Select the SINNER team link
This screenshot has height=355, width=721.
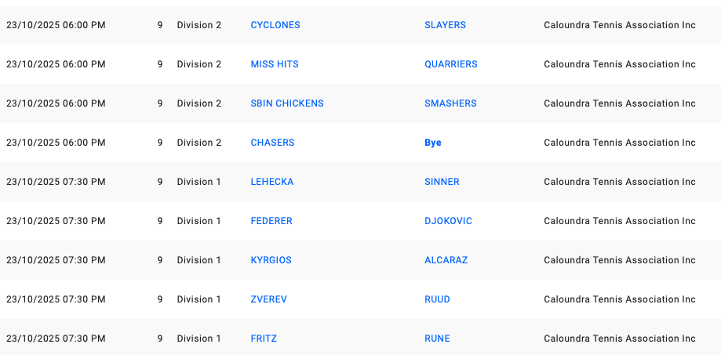coord(442,182)
